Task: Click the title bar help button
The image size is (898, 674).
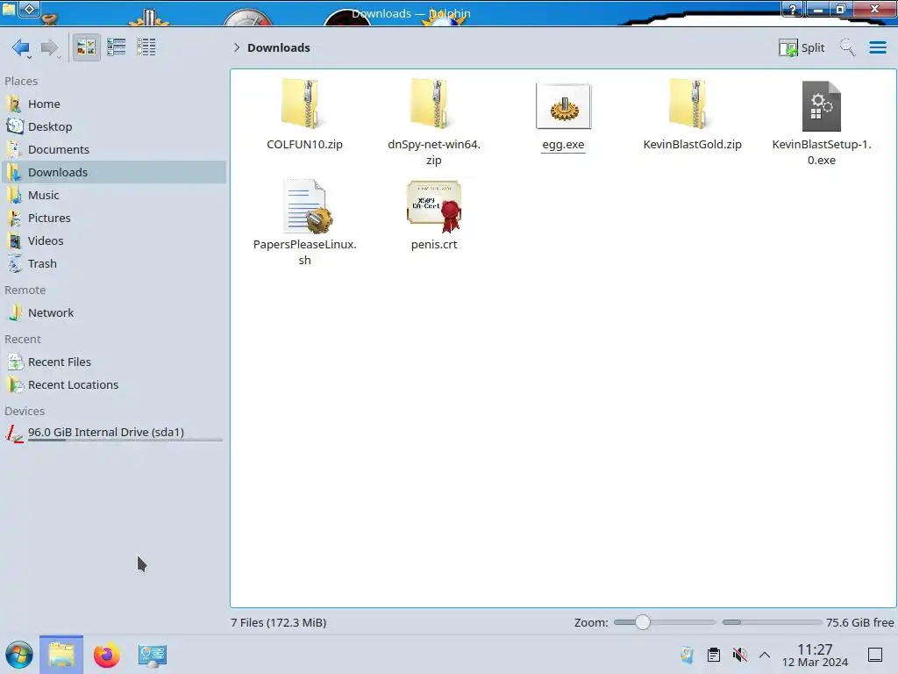Action: coord(793,9)
